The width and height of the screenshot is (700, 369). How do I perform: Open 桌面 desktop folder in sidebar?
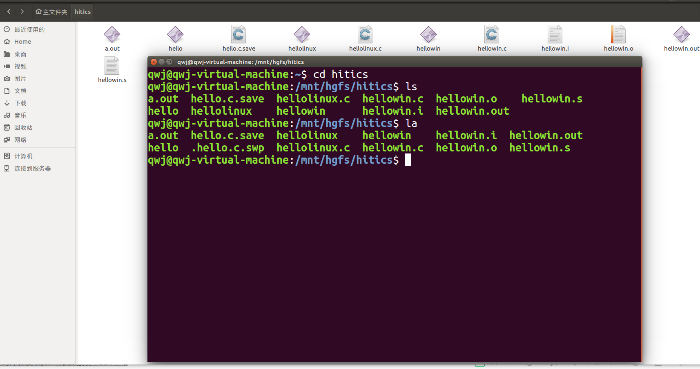pyautogui.click(x=38, y=54)
